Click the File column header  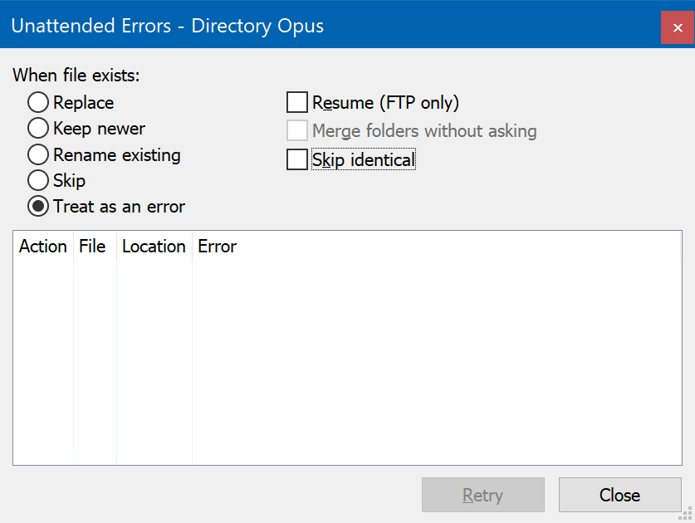[95, 247]
